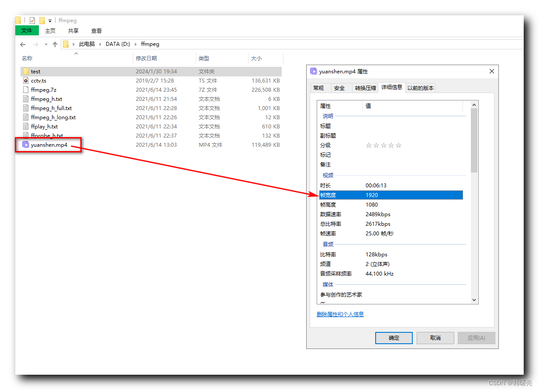Go up one folder level arrow

tap(55, 44)
